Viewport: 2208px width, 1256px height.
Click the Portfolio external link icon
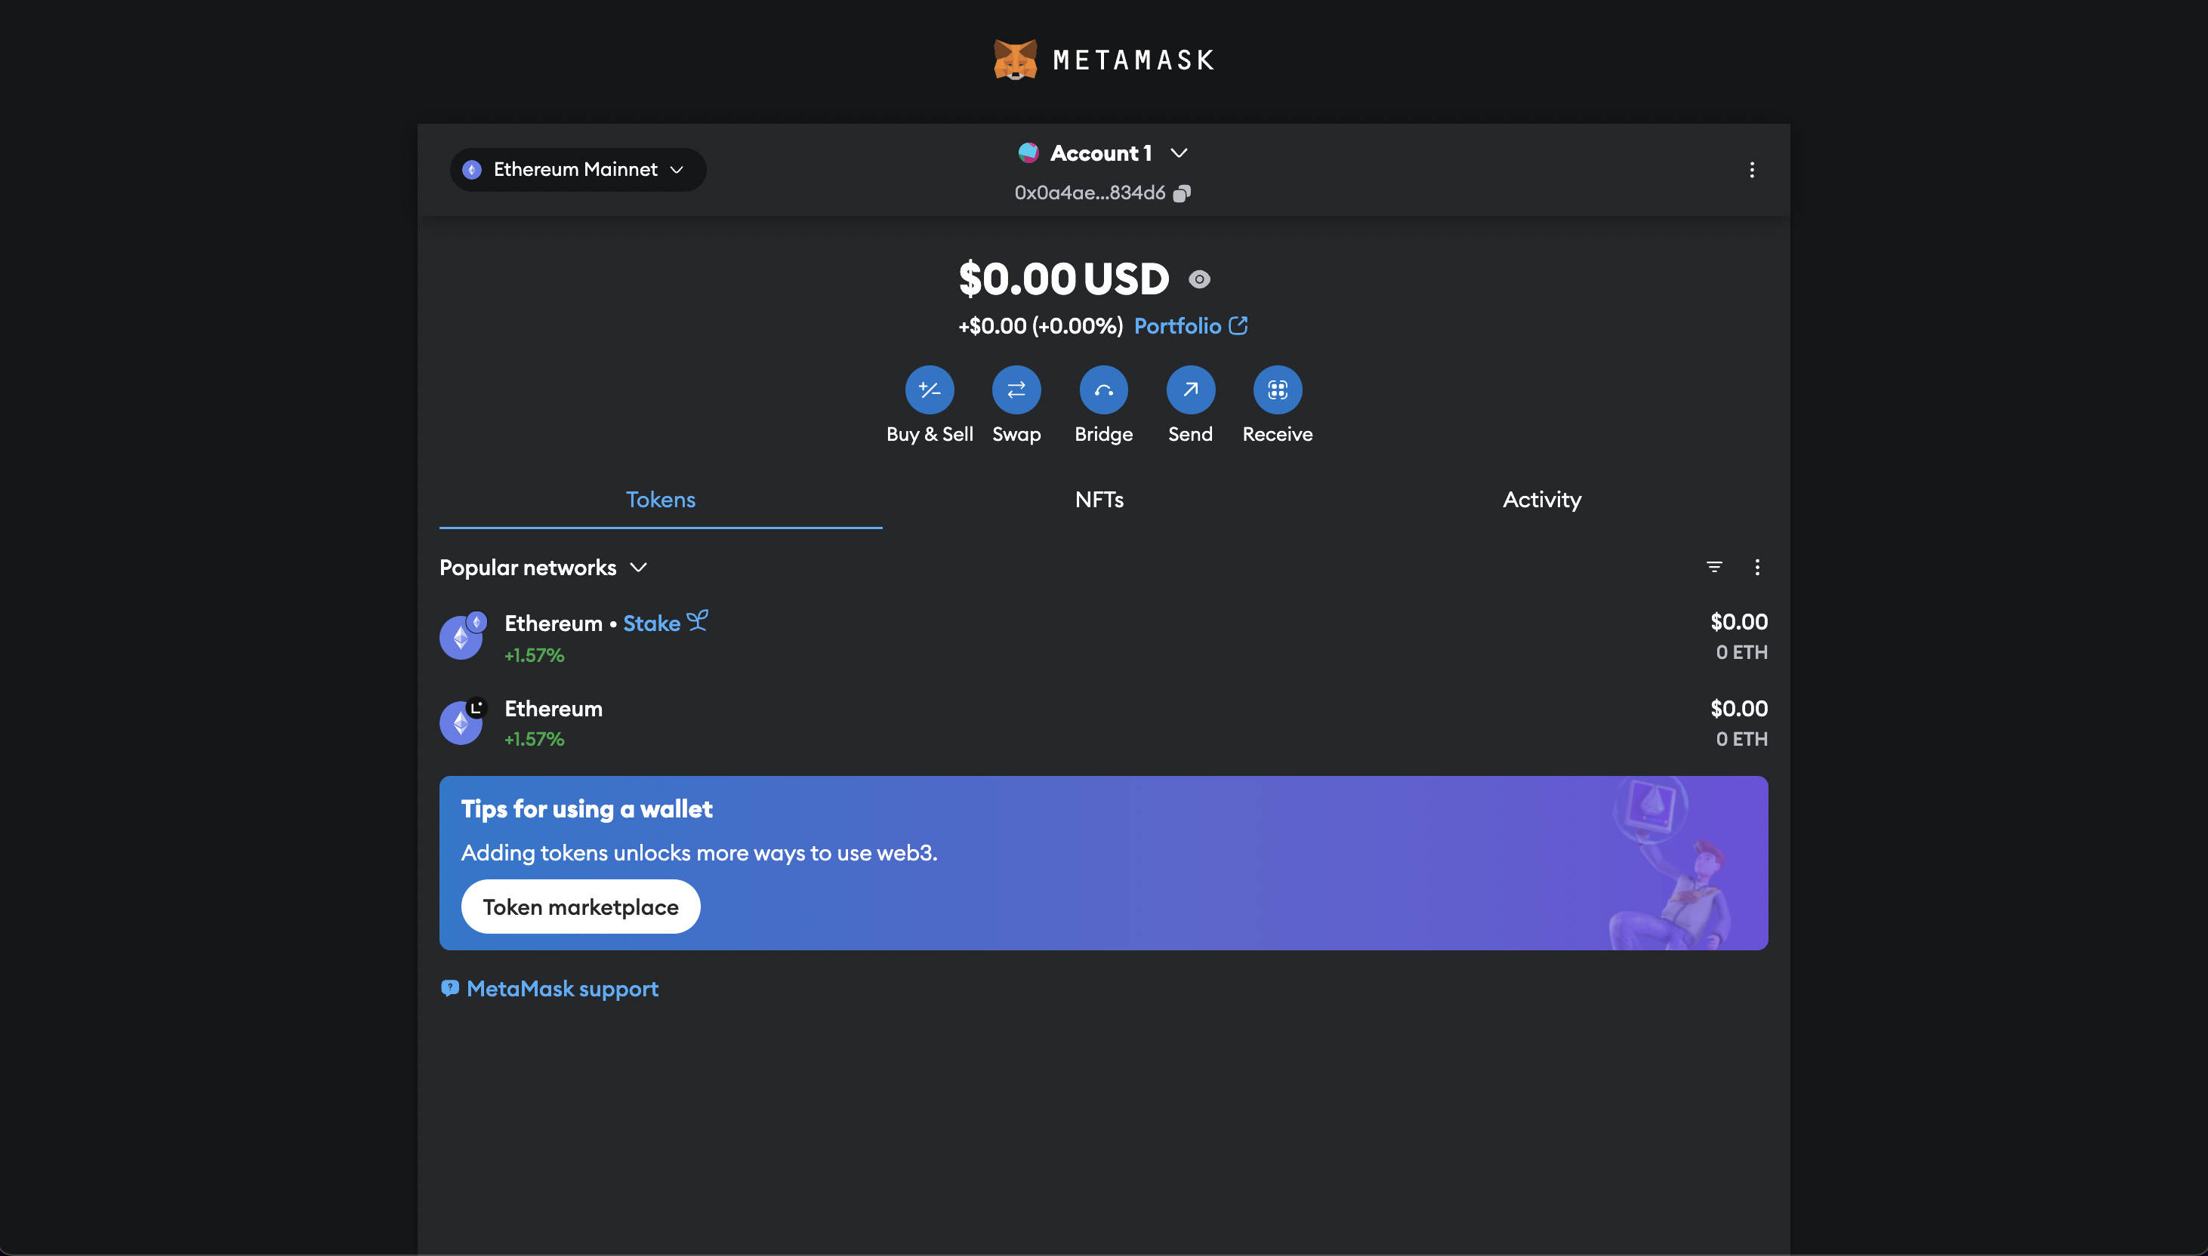point(1239,326)
